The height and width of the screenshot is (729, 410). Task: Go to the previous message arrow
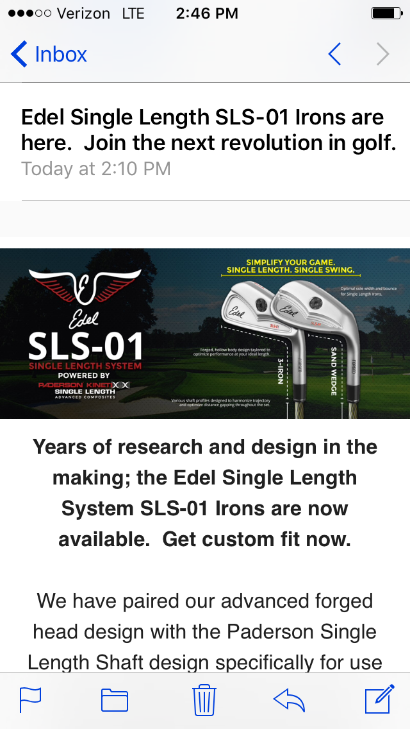tap(334, 55)
